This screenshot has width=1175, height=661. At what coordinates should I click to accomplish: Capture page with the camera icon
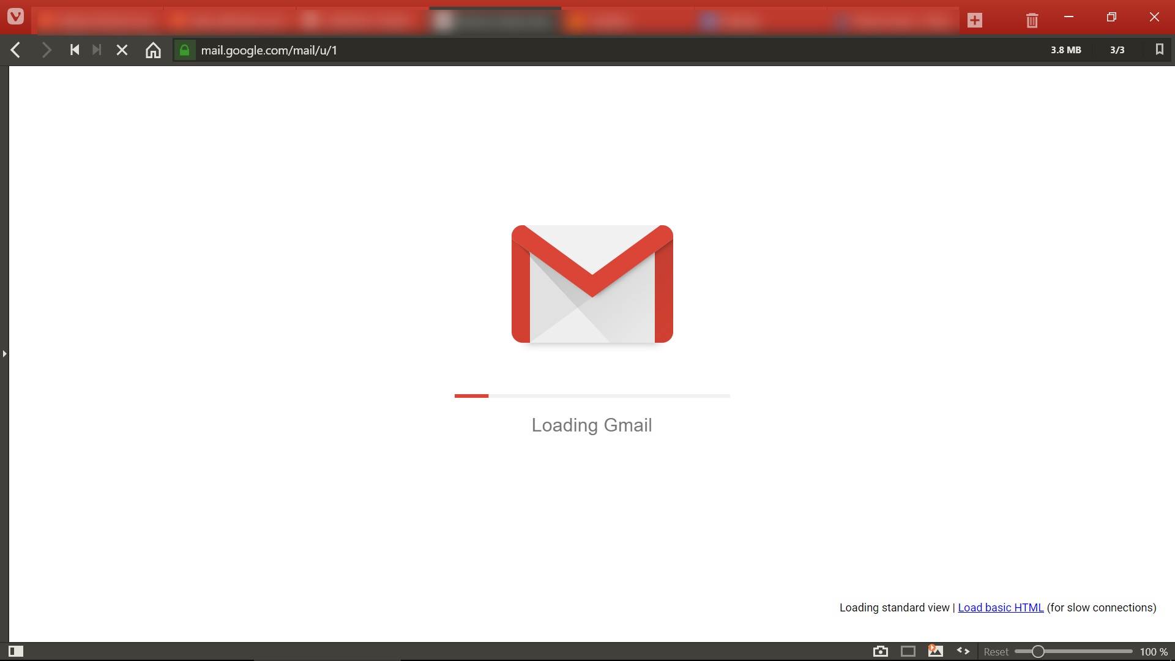click(x=880, y=651)
